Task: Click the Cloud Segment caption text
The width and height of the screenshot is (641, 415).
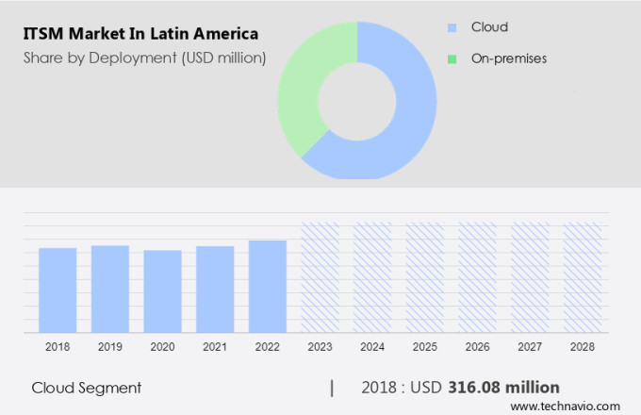Action: click(x=86, y=388)
